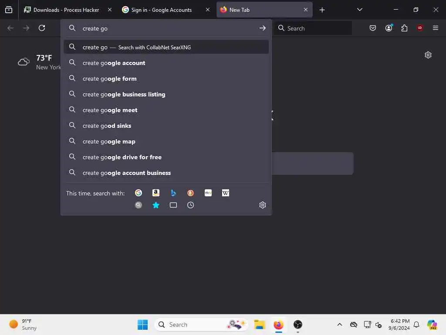Open the taskbar weather widget 91°F Sunny
446x335 pixels.
click(x=23, y=325)
